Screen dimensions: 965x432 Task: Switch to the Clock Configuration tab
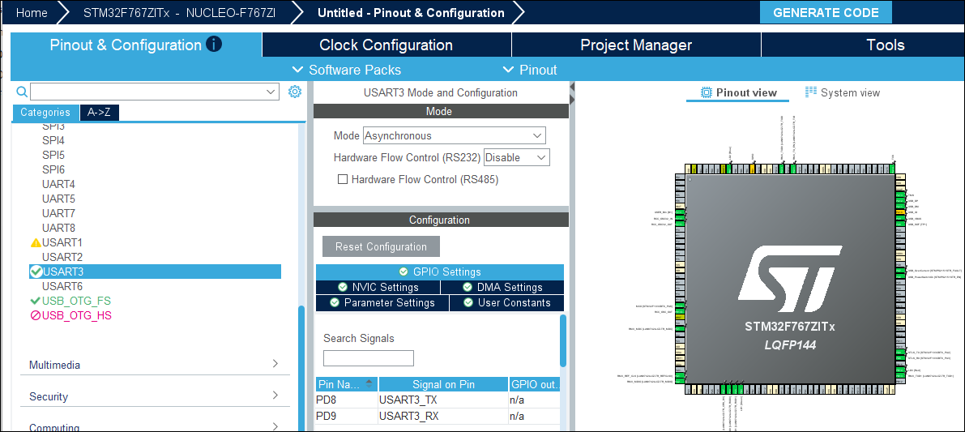click(386, 45)
